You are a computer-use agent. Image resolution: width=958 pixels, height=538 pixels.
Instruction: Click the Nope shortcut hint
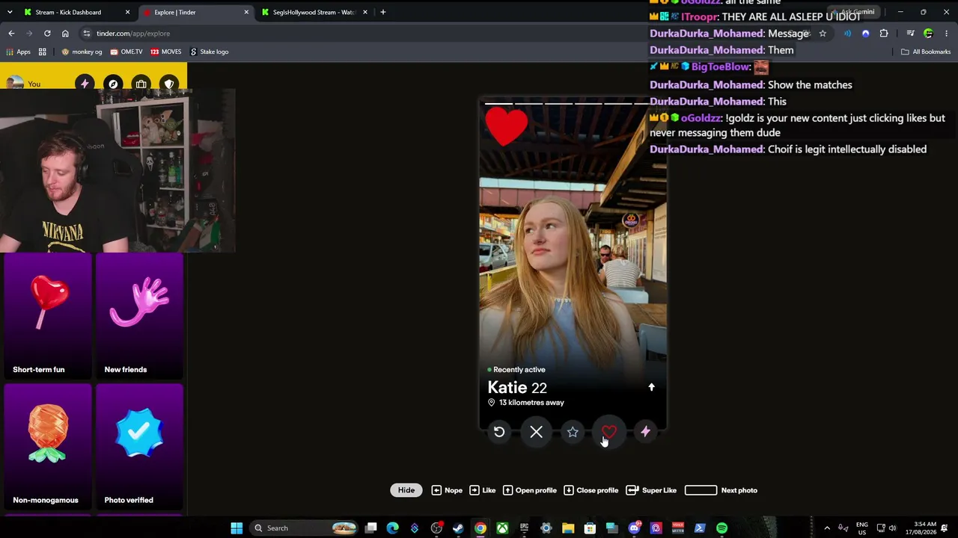point(447,490)
